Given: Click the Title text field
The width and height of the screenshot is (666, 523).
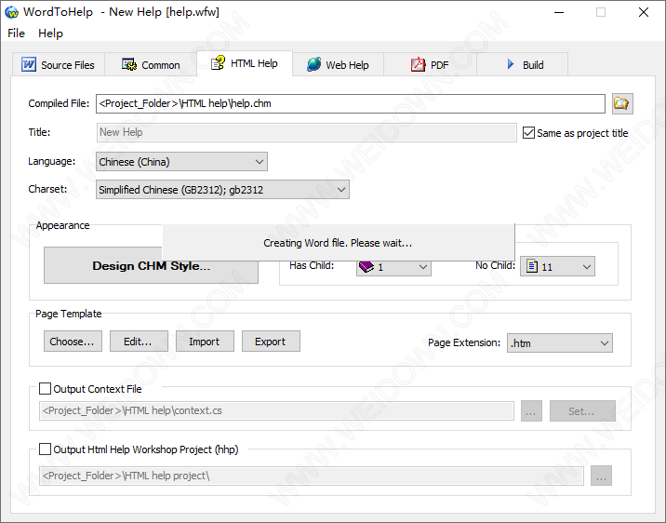Looking at the screenshot, I should coord(306,132).
